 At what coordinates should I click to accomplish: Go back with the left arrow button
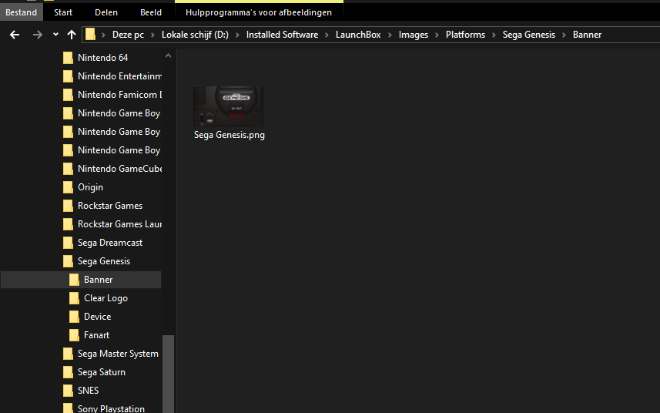(15, 35)
